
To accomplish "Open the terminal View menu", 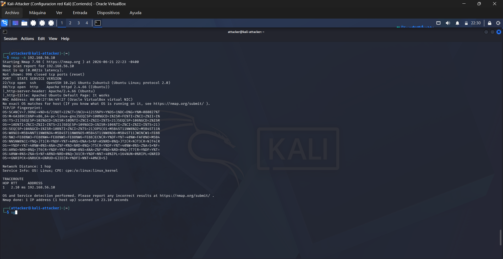I will click(53, 39).
